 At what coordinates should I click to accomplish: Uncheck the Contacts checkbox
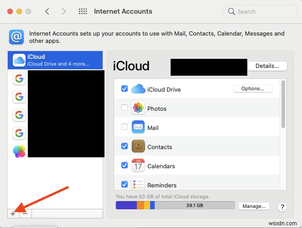[125, 146]
